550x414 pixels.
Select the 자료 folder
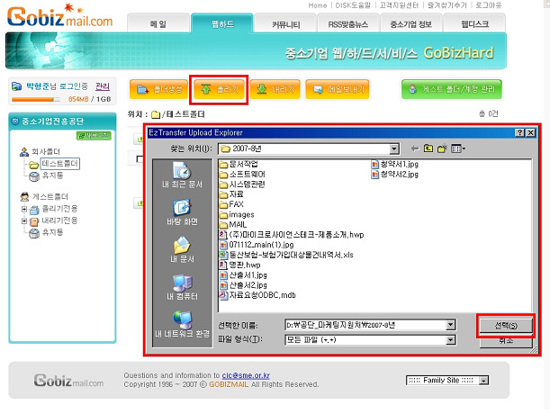(231, 194)
